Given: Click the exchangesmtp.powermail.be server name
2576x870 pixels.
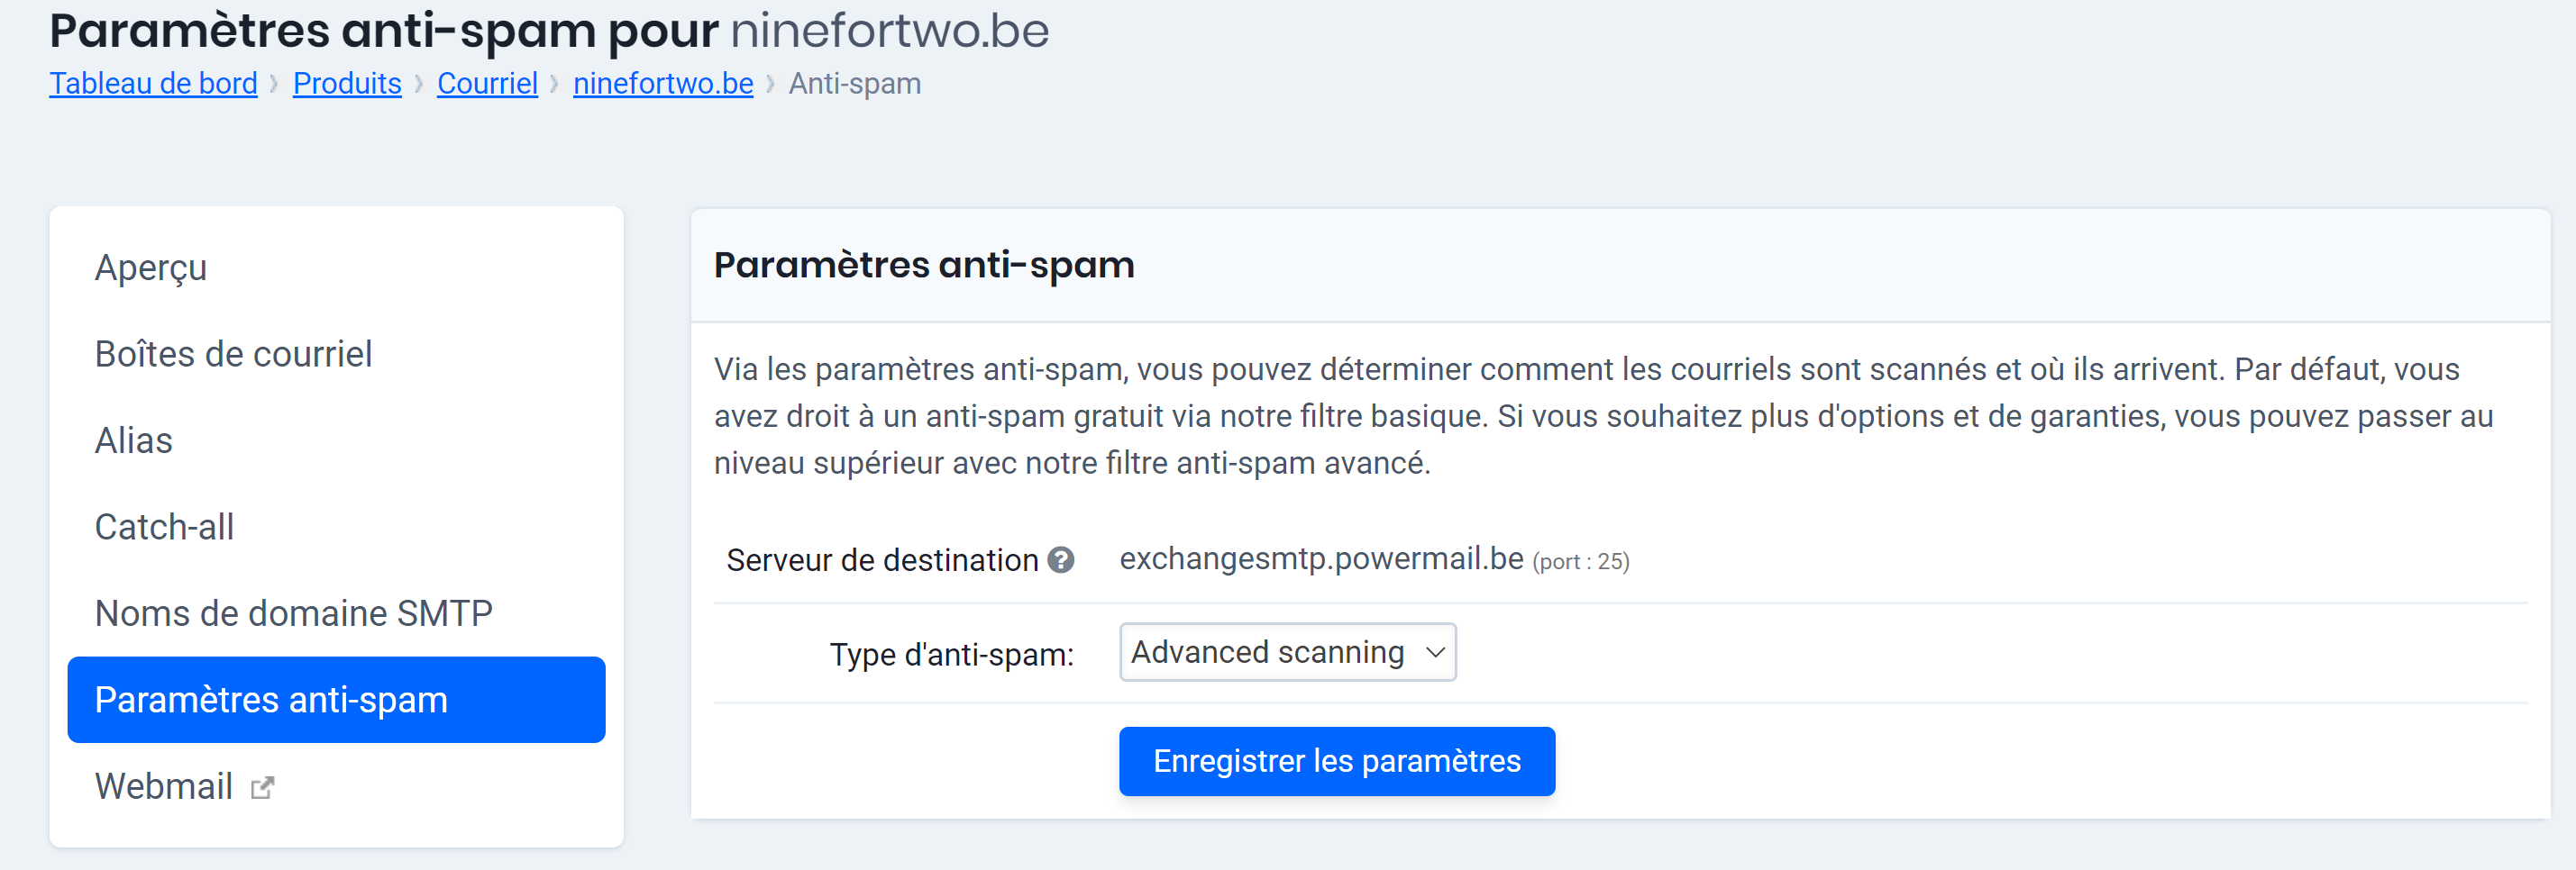Looking at the screenshot, I should tap(1322, 560).
